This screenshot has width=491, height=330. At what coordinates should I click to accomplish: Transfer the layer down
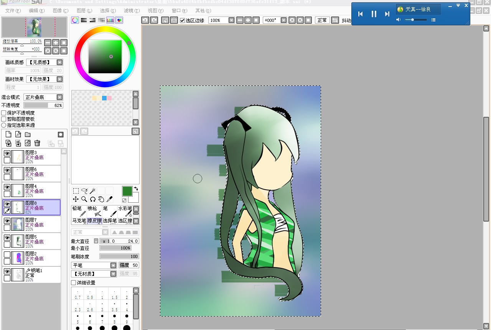pyautogui.click(x=8, y=143)
